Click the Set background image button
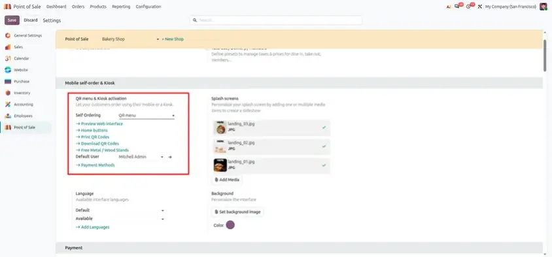Image resolution: width=552 pixels, height=257 pixels. coord(237,212)
